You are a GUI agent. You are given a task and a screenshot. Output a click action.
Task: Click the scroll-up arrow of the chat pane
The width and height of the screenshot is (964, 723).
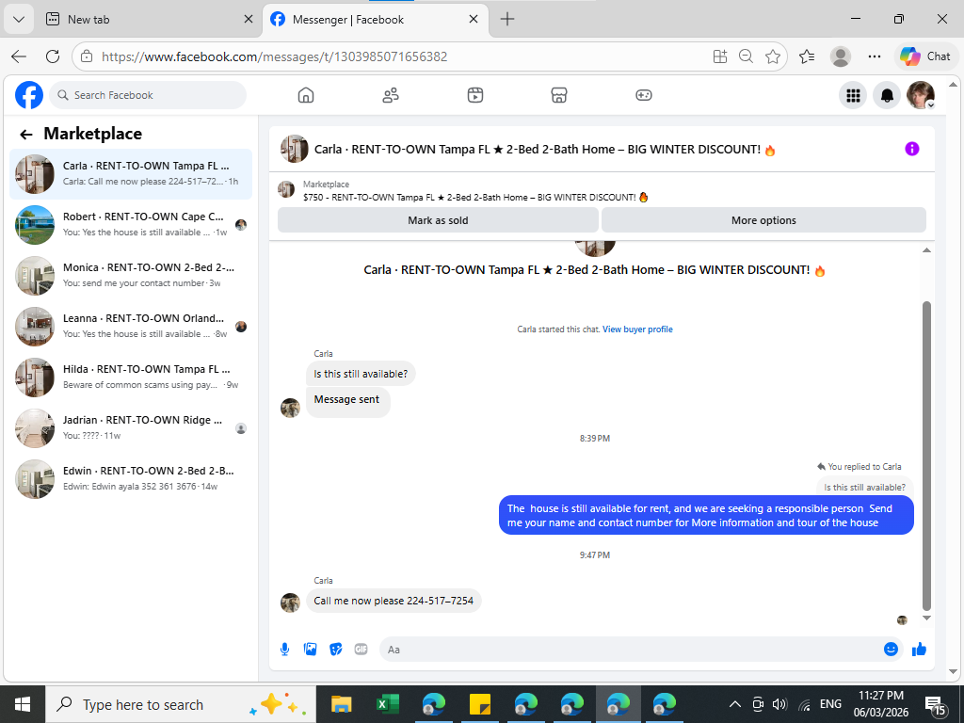[926, 250]
